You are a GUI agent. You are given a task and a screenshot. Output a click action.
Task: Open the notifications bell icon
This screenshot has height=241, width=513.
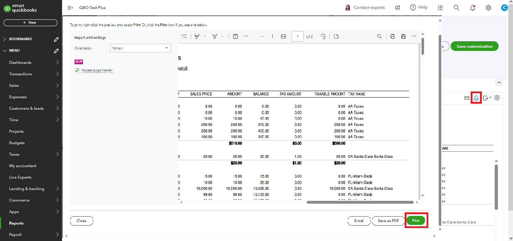tap(472, 8)
